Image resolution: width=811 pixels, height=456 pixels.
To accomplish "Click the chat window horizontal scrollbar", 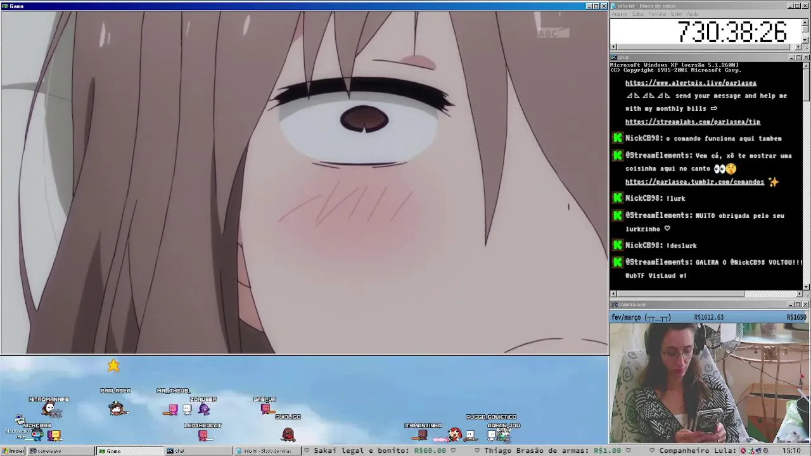I will (706, 294).
